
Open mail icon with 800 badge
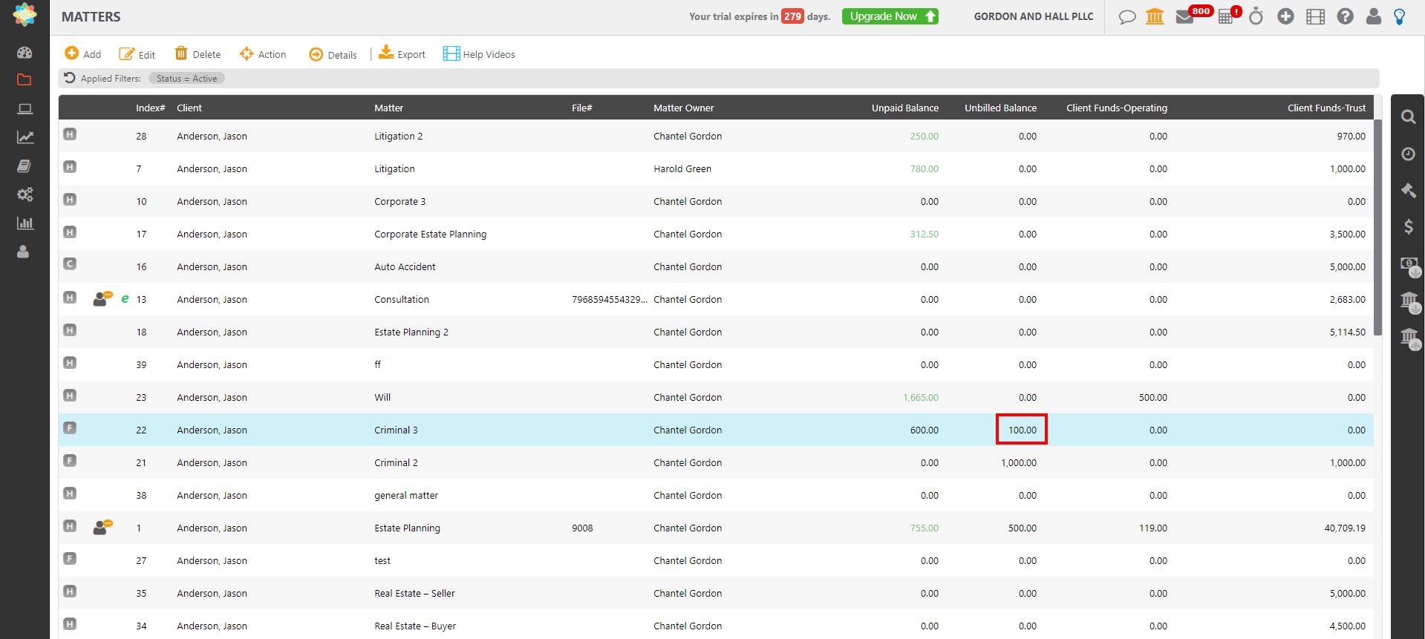[1185, 17]
